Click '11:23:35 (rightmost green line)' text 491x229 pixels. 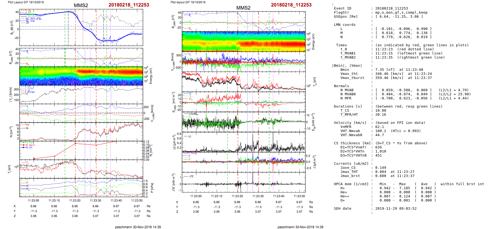pyautogui.click(x=410, y=57)
